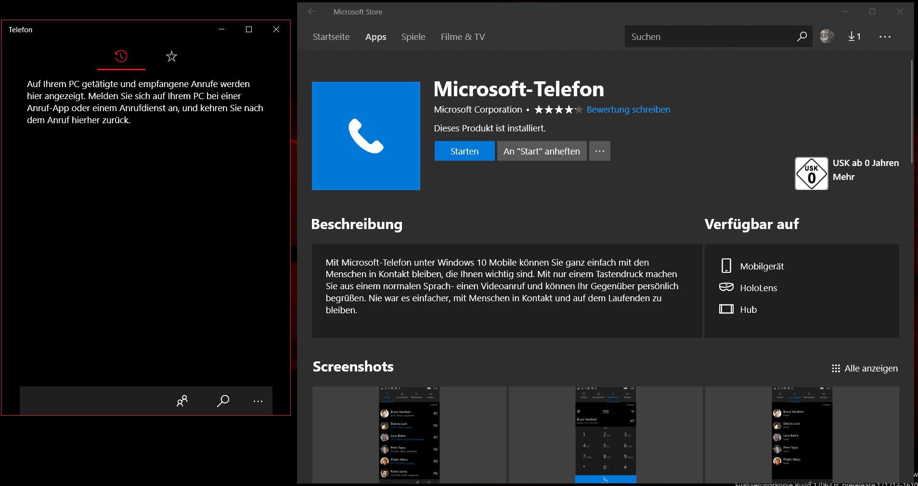Click the Microsoft-Telefon app tile icon
This screenshot has width=918, height=486.
[x=366, y=136]
